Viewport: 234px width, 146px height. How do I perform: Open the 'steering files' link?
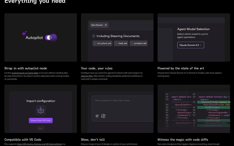tap(87, 76)
